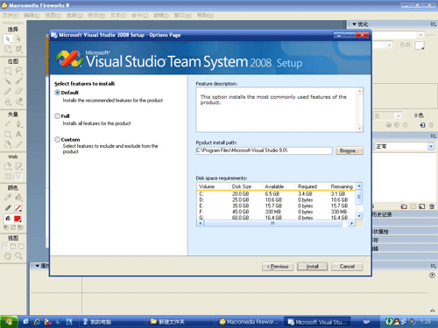Viewport: 438px width, 328px height.
Task: Launch Internet Explorer from quick launch
Action: 37,322
